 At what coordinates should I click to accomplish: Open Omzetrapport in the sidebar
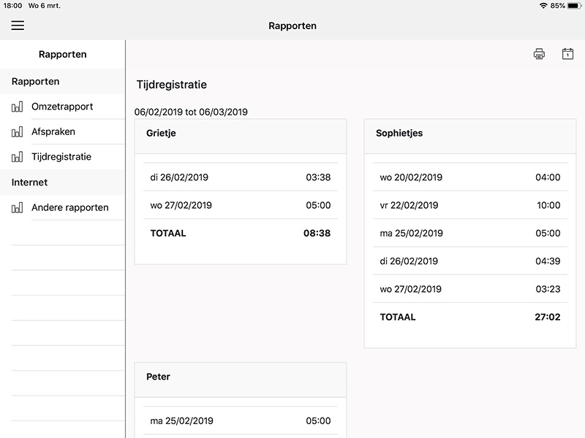point(62,107)
